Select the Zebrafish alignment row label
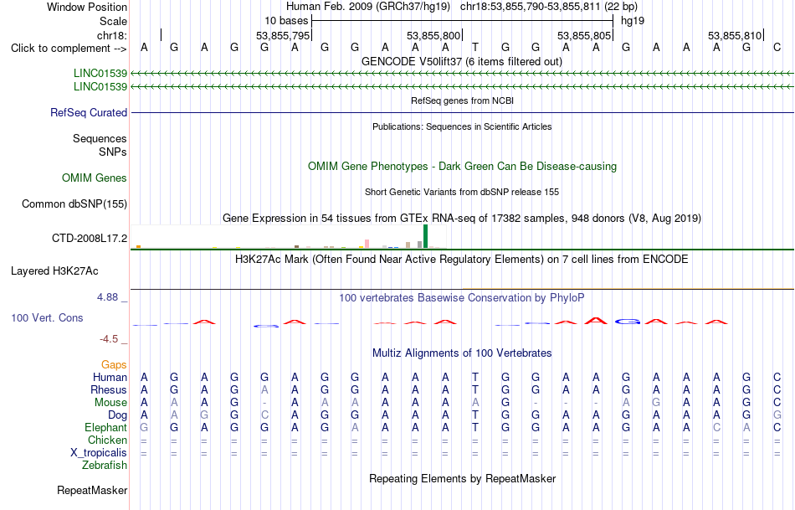795x510 pixels. (105, 466)
